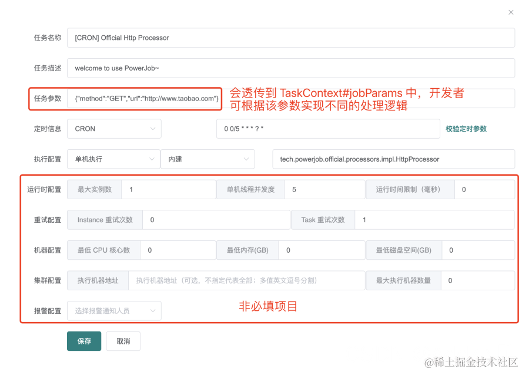The width and height of the screenshot is (522, 372).
Task: Click the 单机执行 dropdown chevron arrow
Action: point(152,159)
